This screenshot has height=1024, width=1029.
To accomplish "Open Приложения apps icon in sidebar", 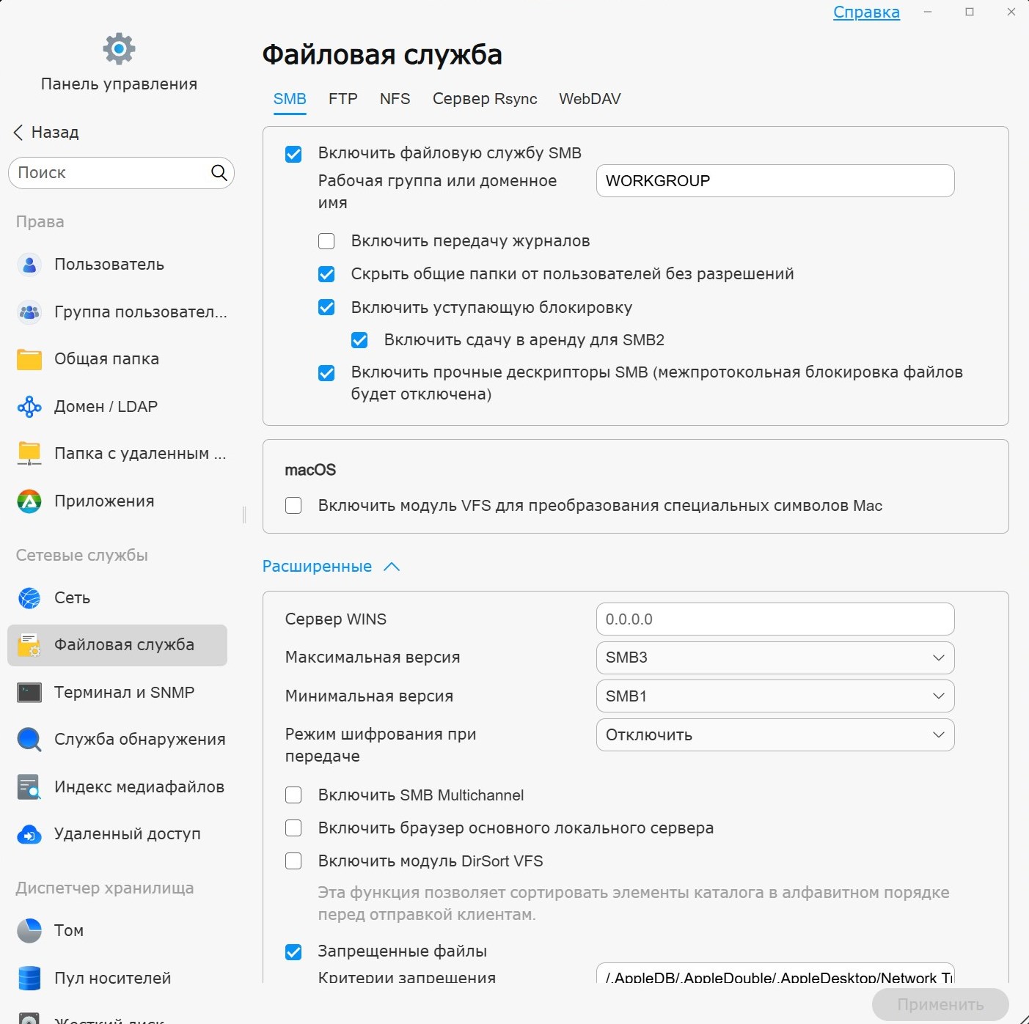I will [x=29, y=501].
